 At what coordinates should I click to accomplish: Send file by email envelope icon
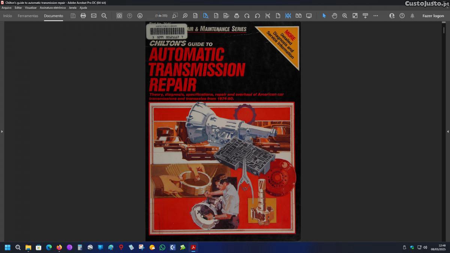coord(94,16)
